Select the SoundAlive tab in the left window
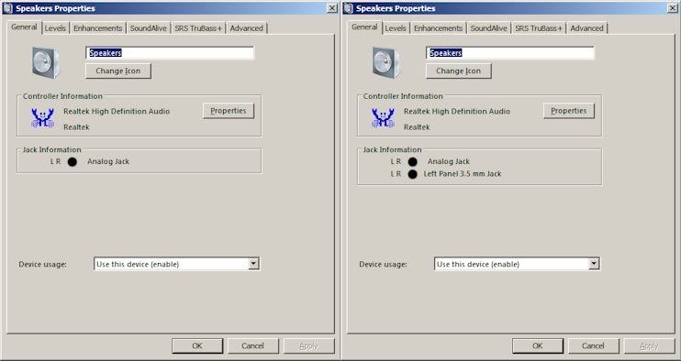The image size is (681, 361). coord(149,28)
